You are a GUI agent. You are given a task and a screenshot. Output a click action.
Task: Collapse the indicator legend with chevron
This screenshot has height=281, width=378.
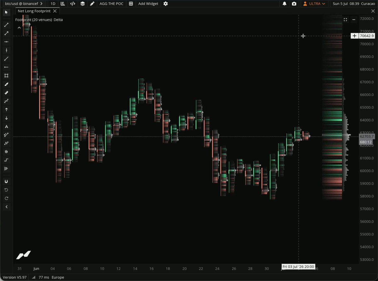19,28
